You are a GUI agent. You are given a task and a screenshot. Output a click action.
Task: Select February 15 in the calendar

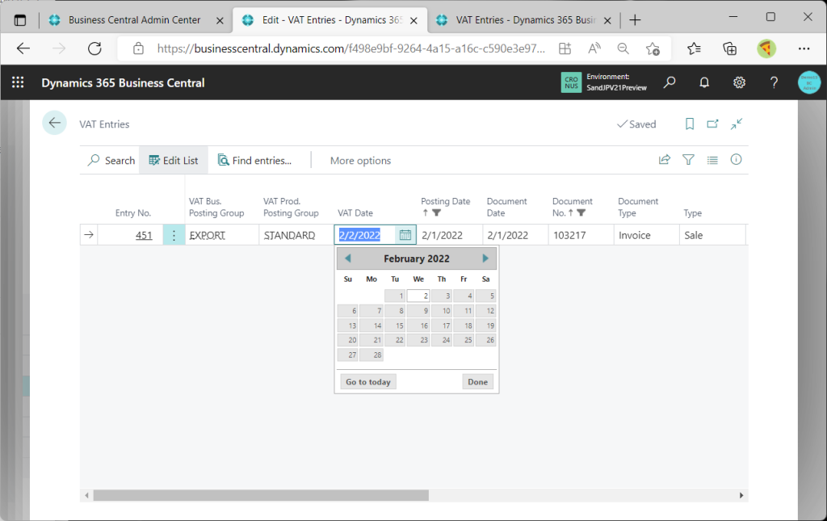(395, 326)
